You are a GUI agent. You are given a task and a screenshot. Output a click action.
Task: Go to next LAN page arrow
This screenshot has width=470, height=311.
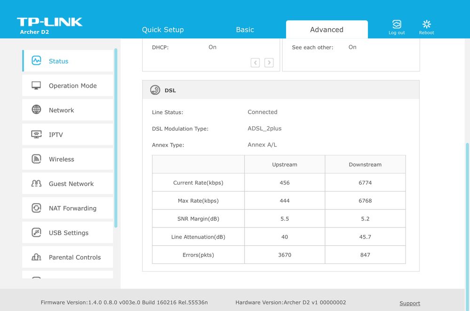(269, 62)
